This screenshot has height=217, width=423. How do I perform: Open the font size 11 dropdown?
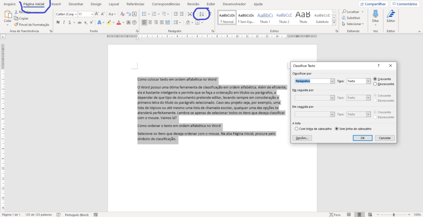click(x=92, y=14)
